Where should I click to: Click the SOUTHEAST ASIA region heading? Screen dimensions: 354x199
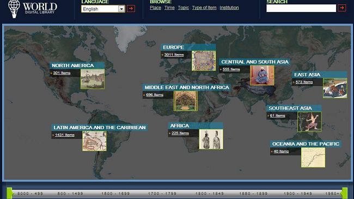[x=290, y=108]
